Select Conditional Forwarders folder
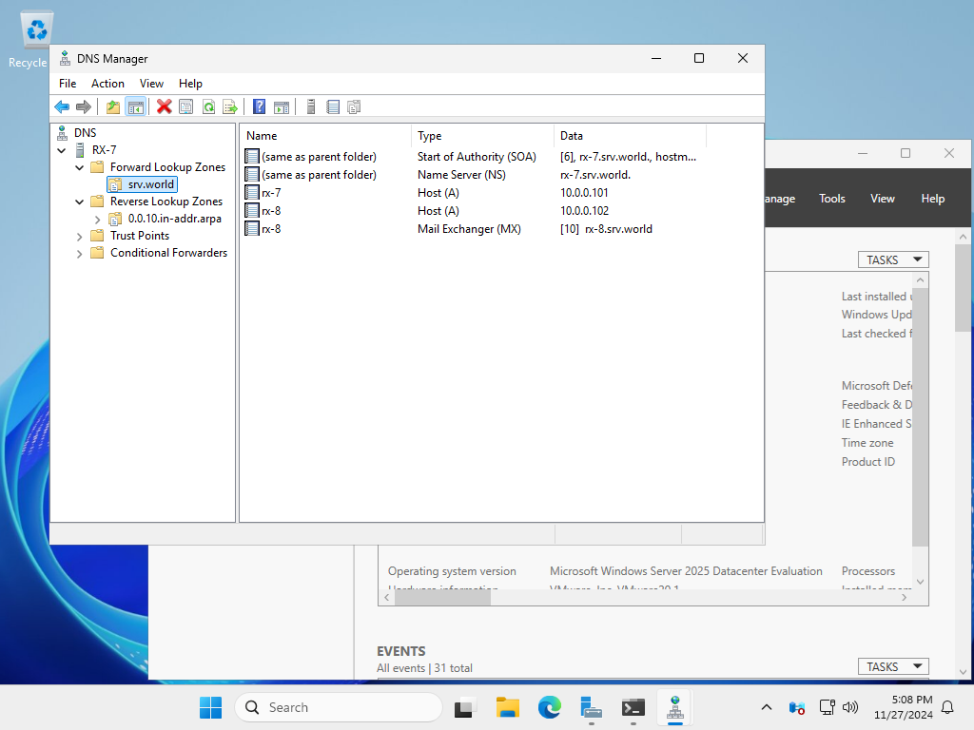 tap(169, 253)
